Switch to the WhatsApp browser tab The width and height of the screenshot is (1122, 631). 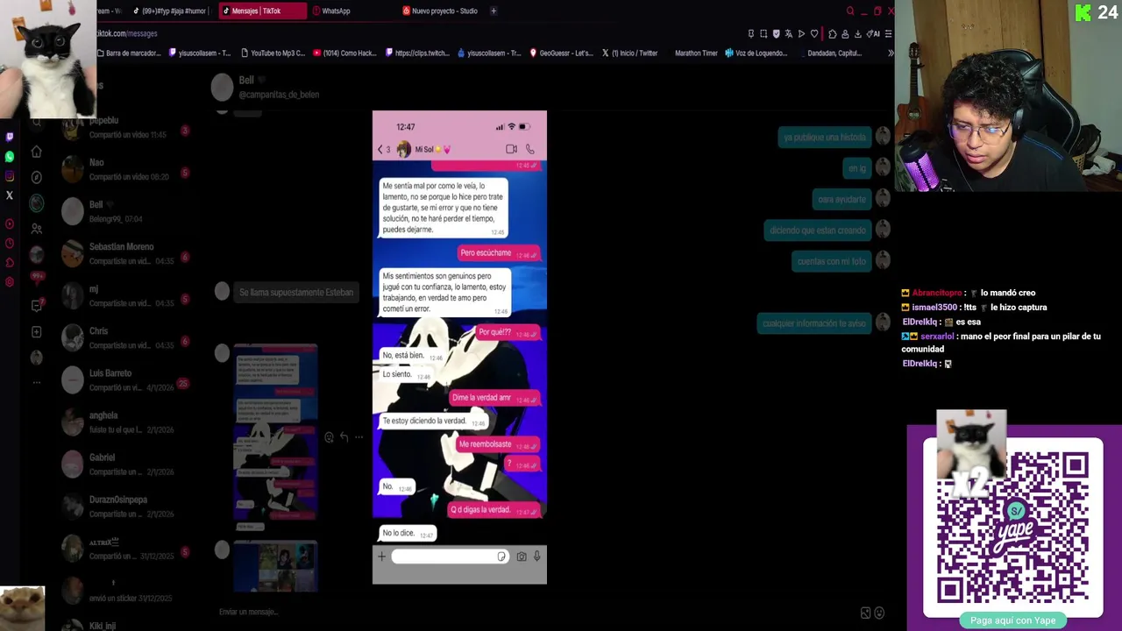pyautogui.click(x=351, y=11)
